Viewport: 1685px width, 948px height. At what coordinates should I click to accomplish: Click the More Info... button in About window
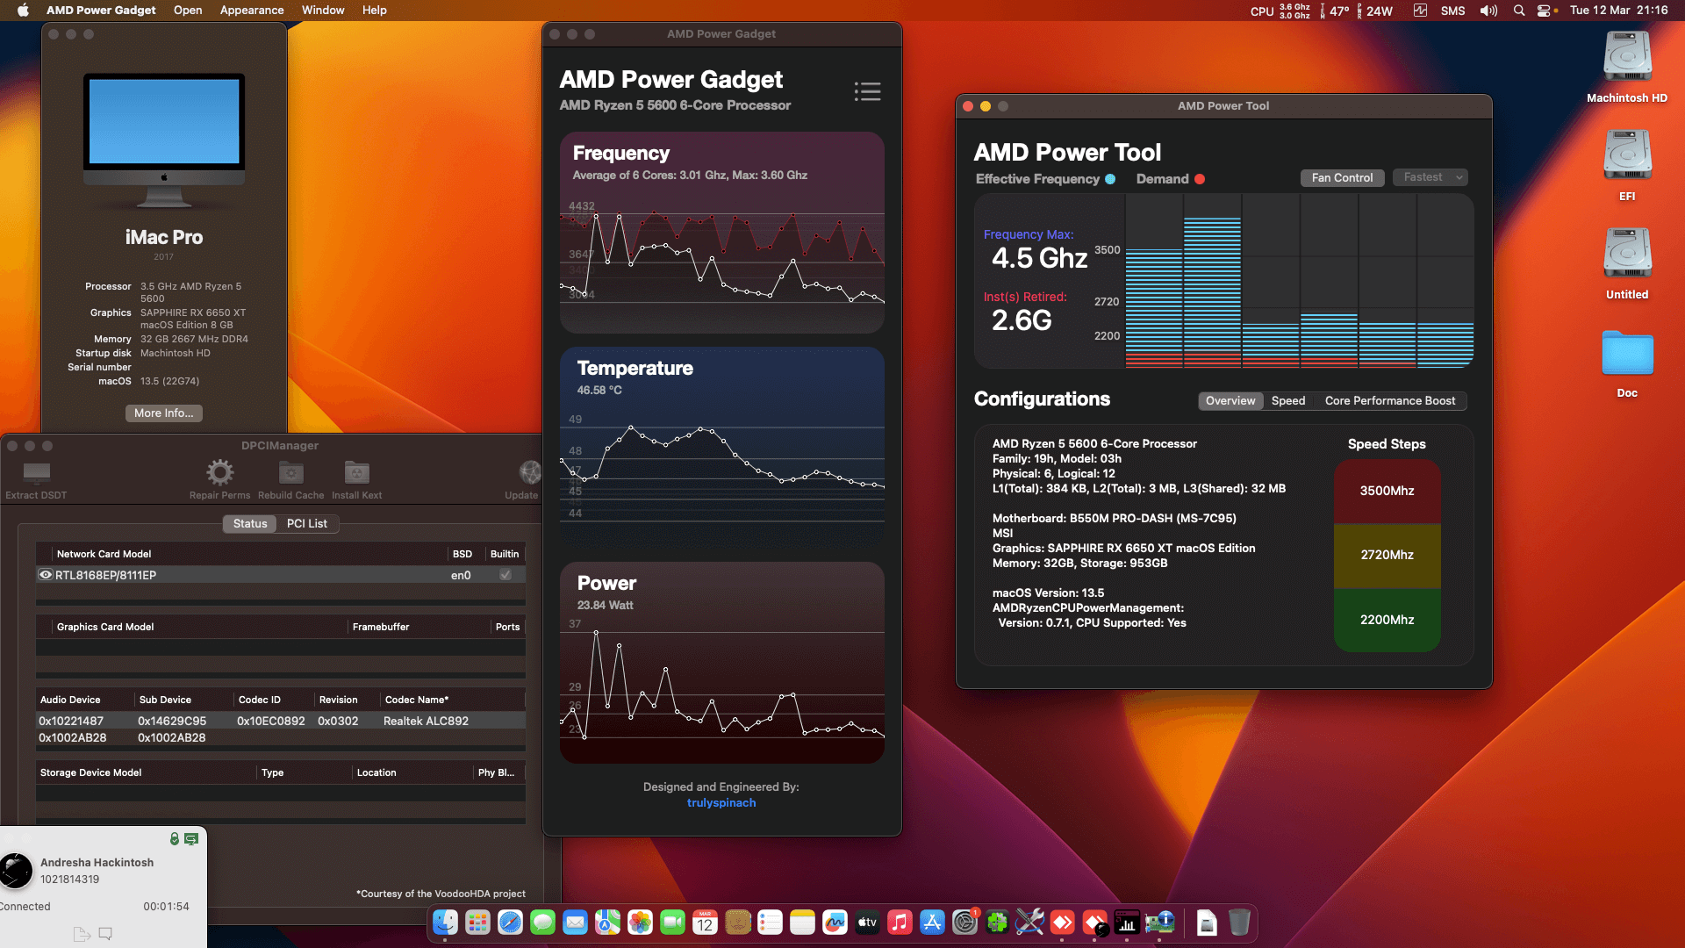tap(164, 413)
